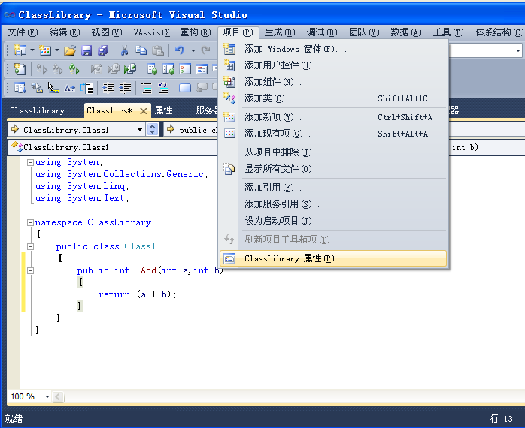This screenshot has width=525, height=428.
Task: Choose 添加现有项(G)... menu entry
Action: click(333, 134)
